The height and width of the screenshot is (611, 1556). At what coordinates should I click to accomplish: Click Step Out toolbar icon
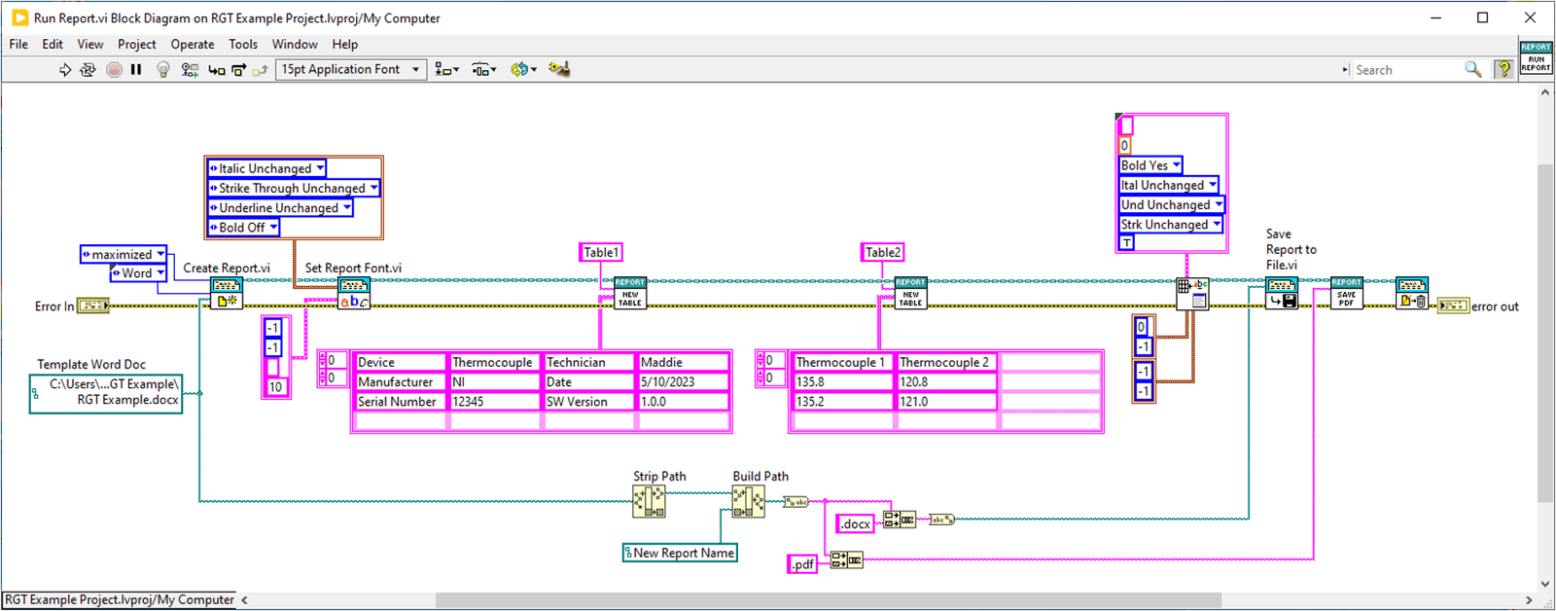[x=261, y=70]
